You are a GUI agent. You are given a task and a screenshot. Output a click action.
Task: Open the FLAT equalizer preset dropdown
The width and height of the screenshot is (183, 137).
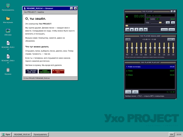coord(171,39)
